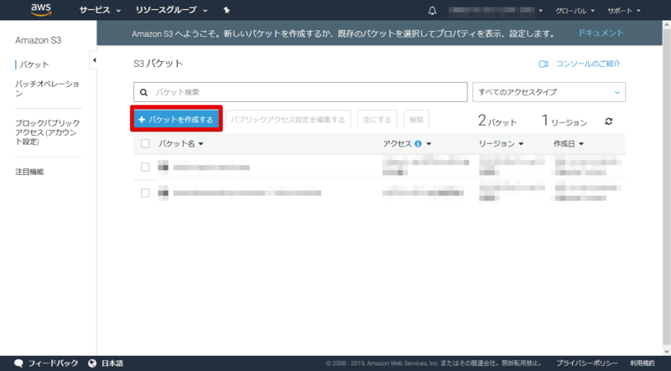Click the feedback speech bubble icon
Image resolution: width=671 pixels, height=371 pixels.
(18, 363)
